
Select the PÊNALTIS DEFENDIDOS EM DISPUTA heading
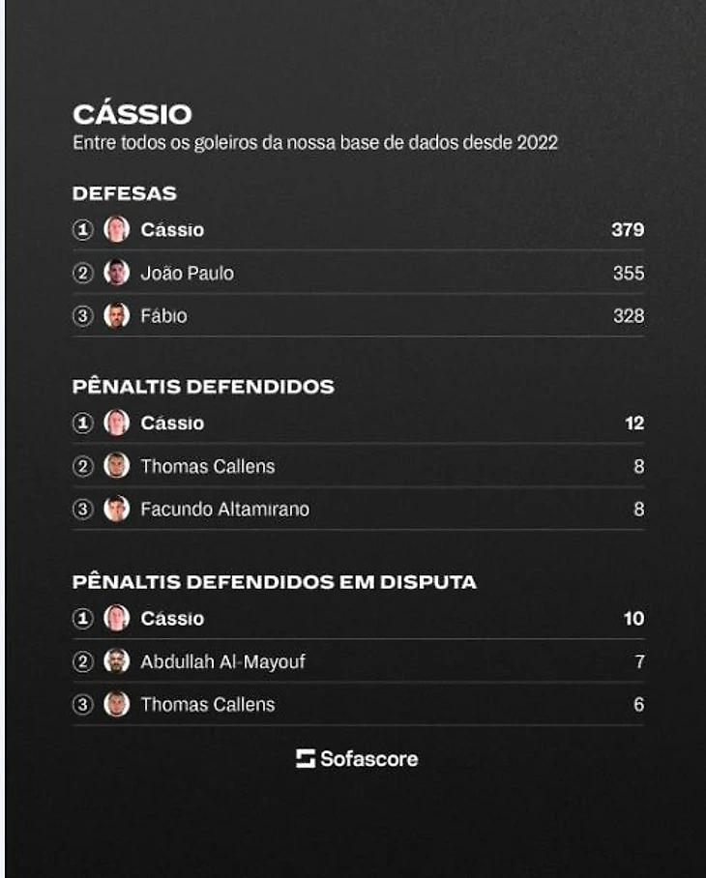(274, 583)
